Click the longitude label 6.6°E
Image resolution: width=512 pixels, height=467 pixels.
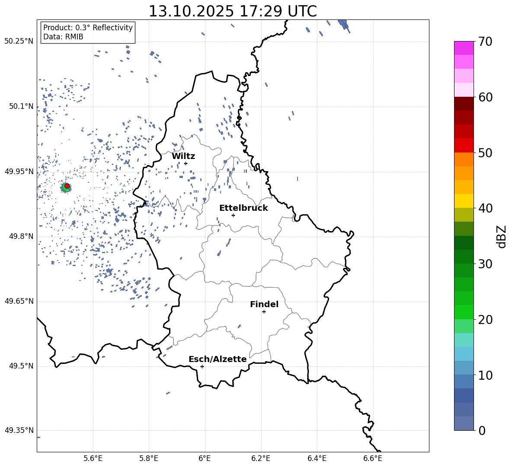(x=373, y=458)
